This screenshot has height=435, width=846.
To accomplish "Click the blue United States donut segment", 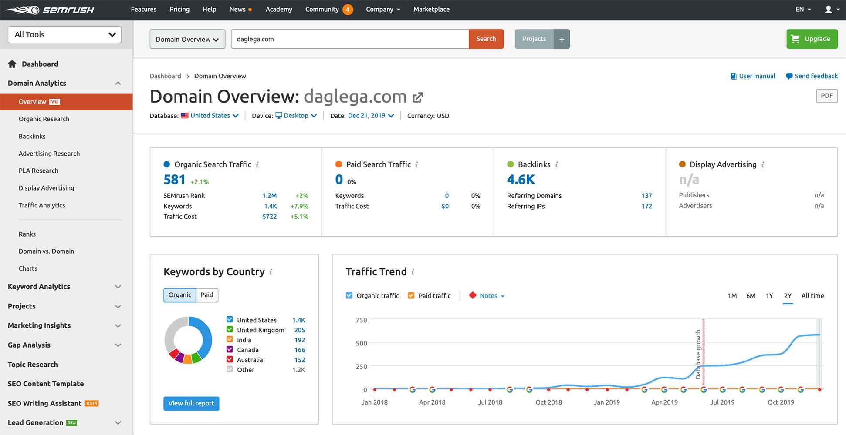I will tap(205, 337).
